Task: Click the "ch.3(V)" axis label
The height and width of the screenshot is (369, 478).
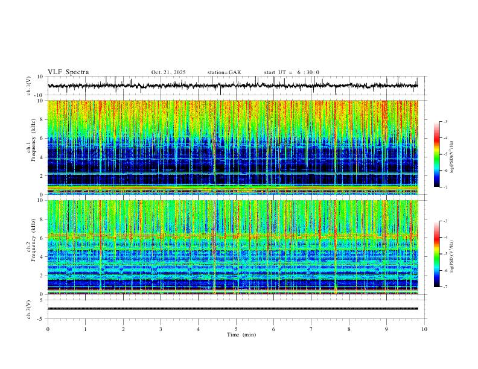Action: (29, 309)
